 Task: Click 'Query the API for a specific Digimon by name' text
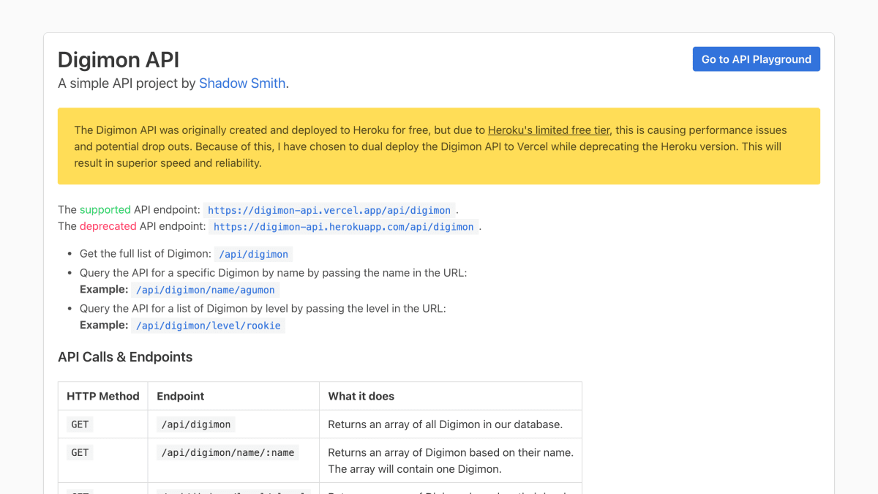273,273
